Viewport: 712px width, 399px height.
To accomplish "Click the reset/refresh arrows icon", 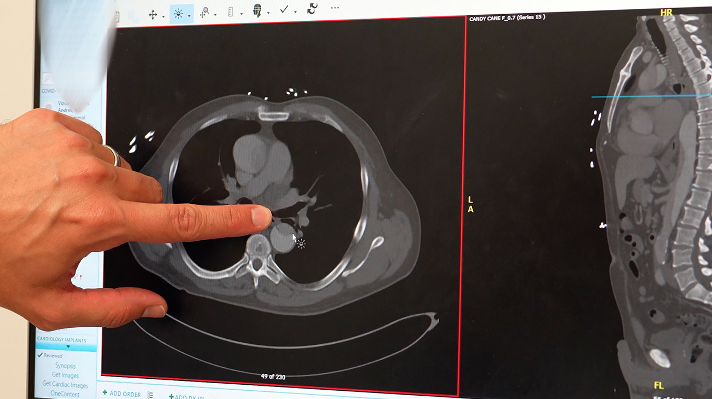I will click(x=312, y=9).
